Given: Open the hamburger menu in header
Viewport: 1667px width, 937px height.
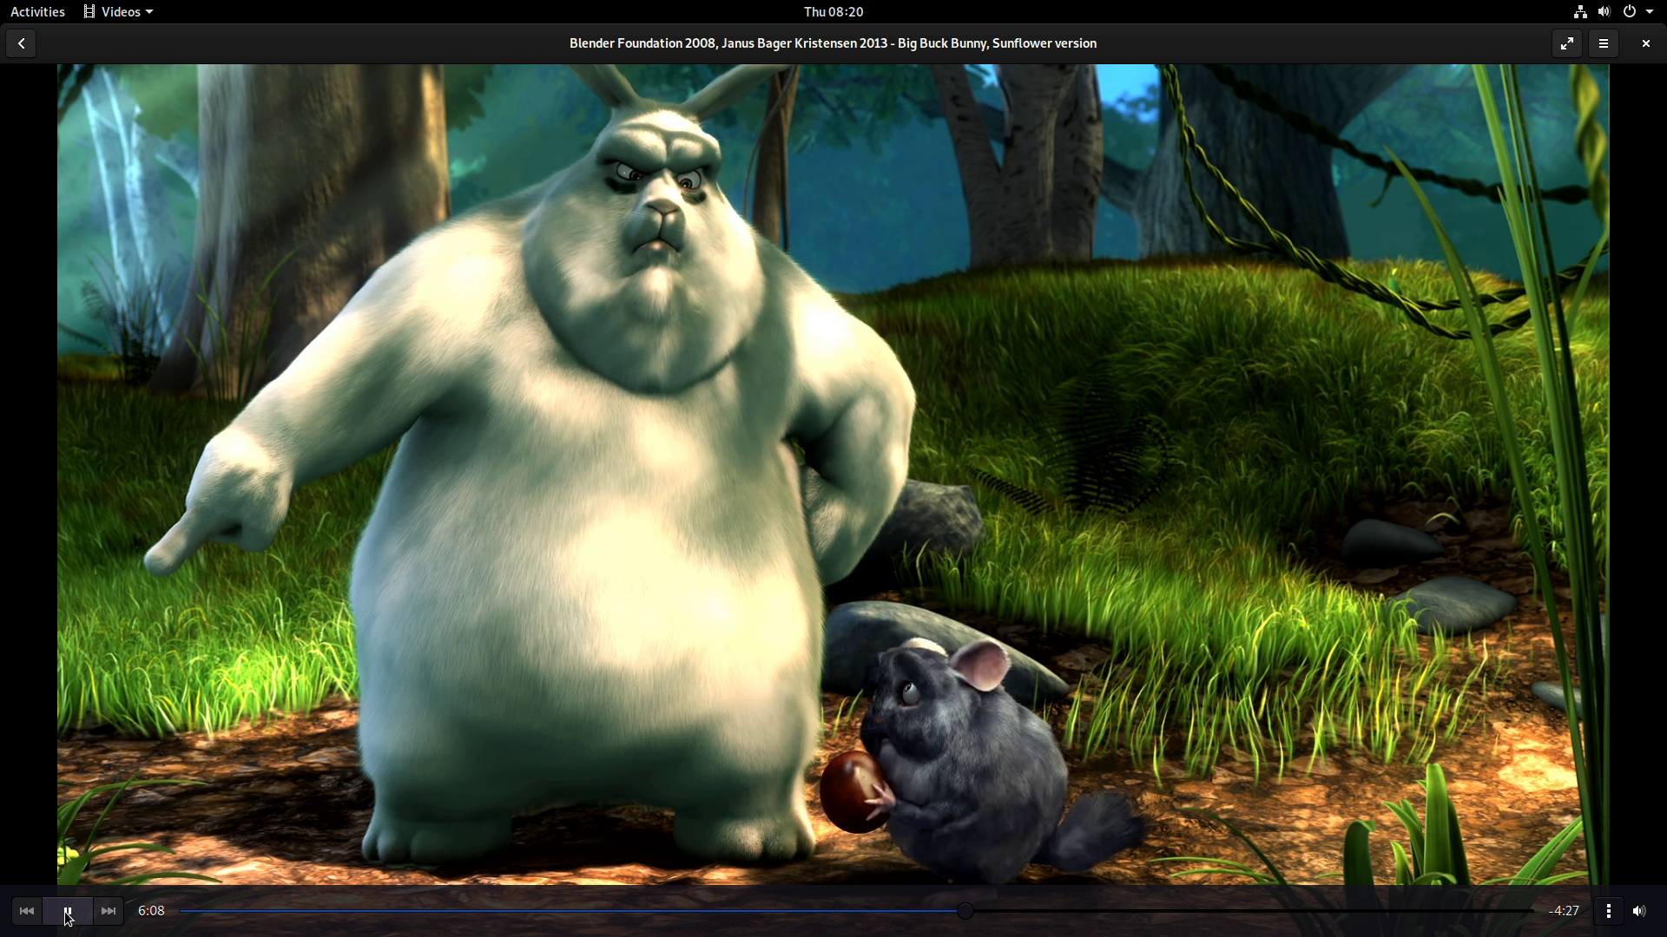Looking at the screenshot, I should pyautogui.click(x=1604, y=43).
